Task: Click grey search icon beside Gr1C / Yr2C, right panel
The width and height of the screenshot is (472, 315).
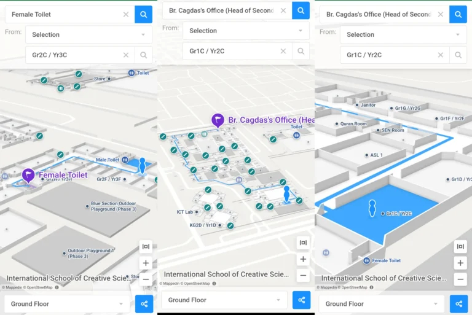Action: pyautogui.click(x=458, y=55)
